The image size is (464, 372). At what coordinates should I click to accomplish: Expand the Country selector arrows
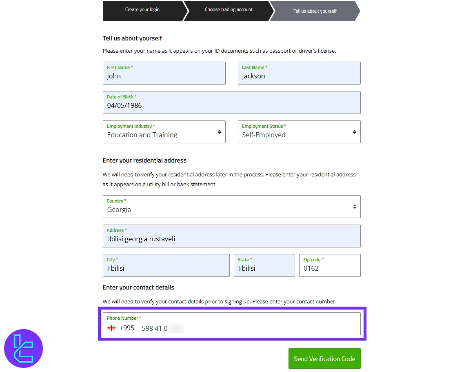click(x=354, y=207)
